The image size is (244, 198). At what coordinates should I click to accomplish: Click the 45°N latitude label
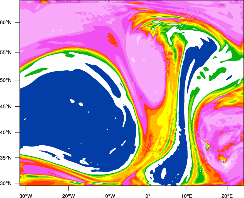(6, 107)
